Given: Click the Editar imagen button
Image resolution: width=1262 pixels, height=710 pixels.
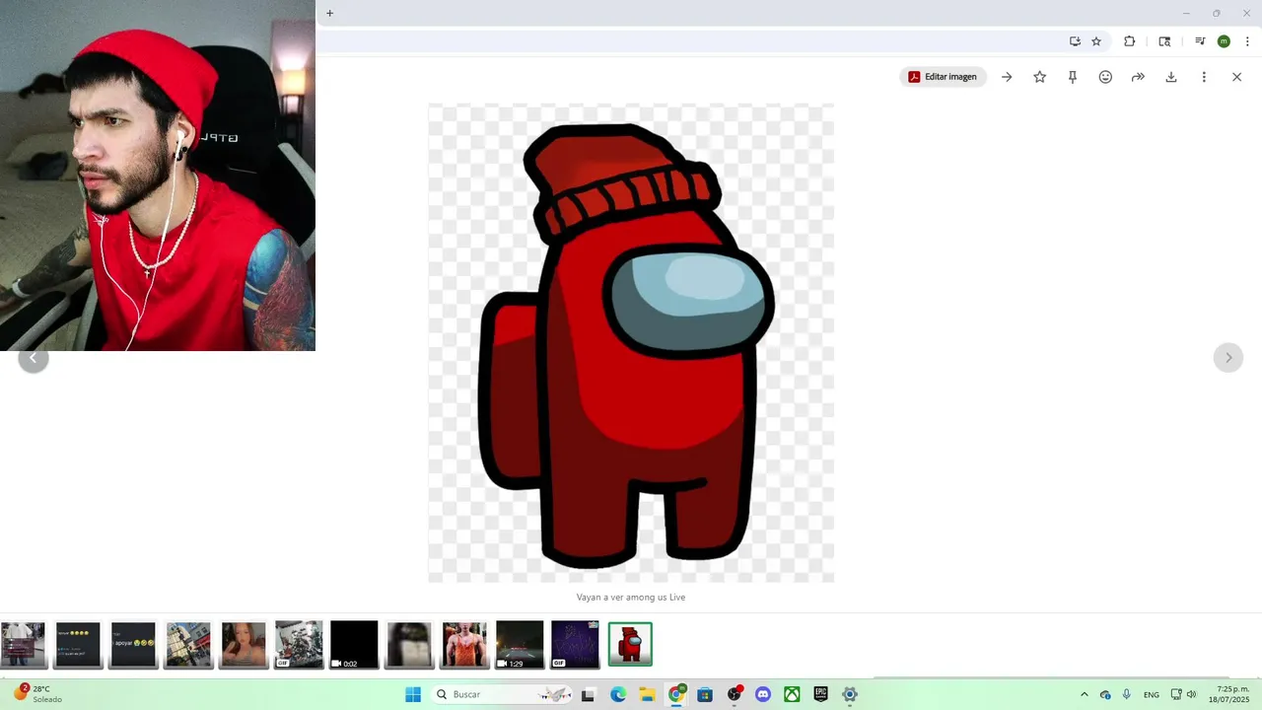Looking at the screenshot, I should click(943, 77).
